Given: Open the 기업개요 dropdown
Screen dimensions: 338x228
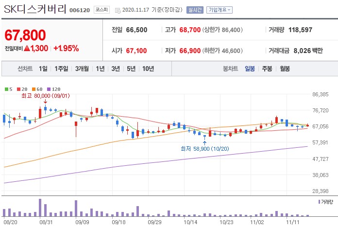Looking at the screenshot, I should (219, 10).
